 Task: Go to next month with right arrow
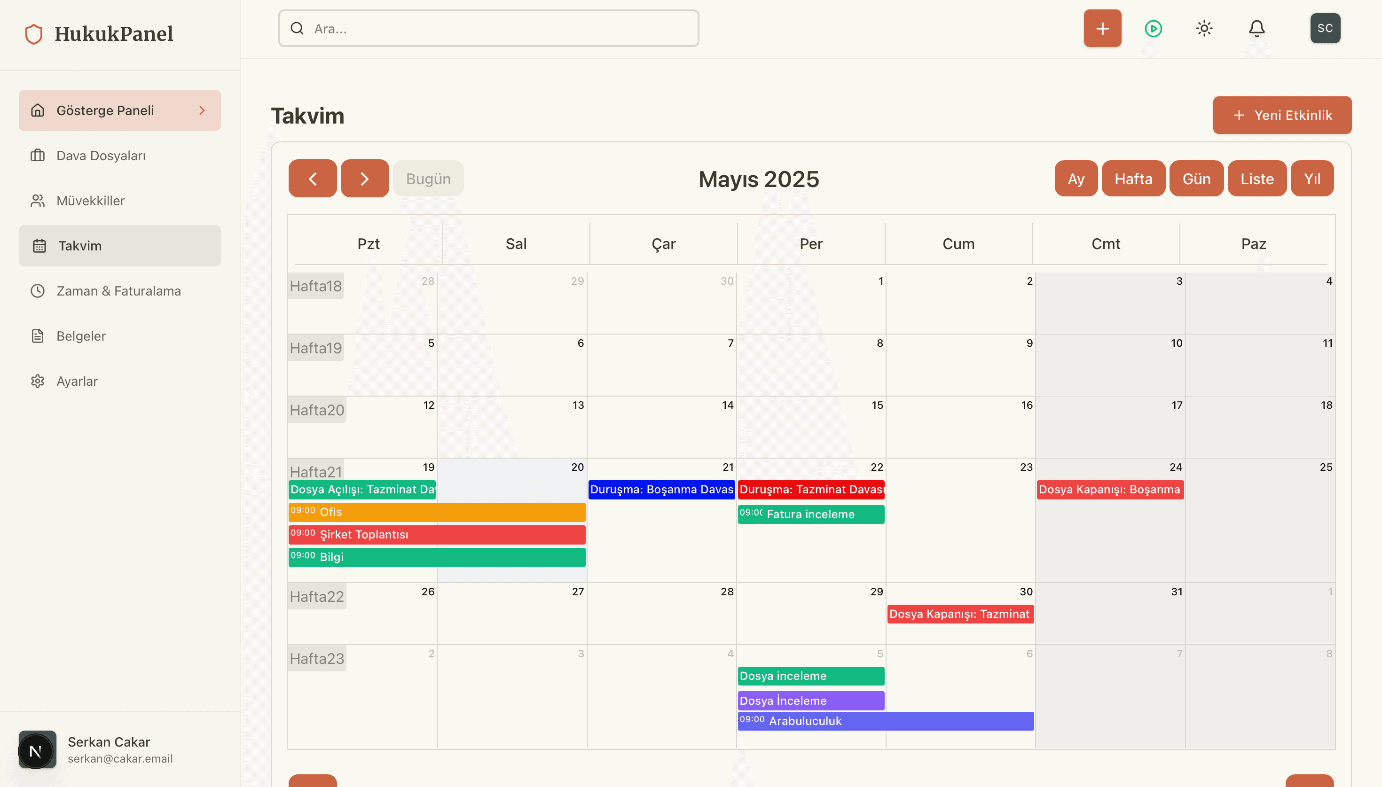point(364,179)
